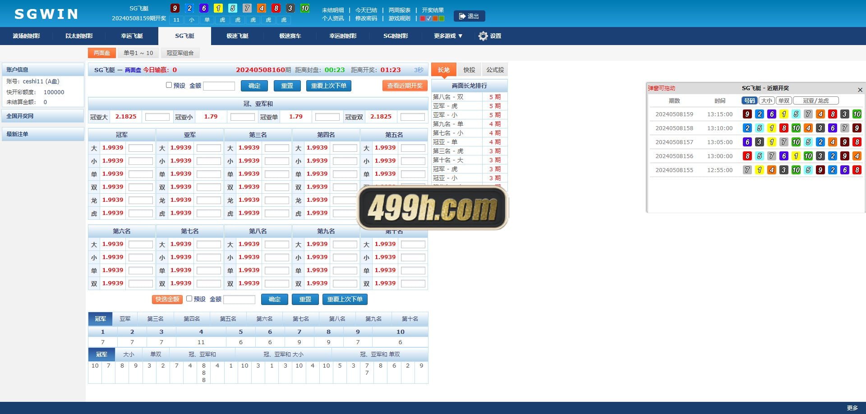Open the 游戏规则 link
Viewport: 866px width, 414px height.
click(400, 18)
